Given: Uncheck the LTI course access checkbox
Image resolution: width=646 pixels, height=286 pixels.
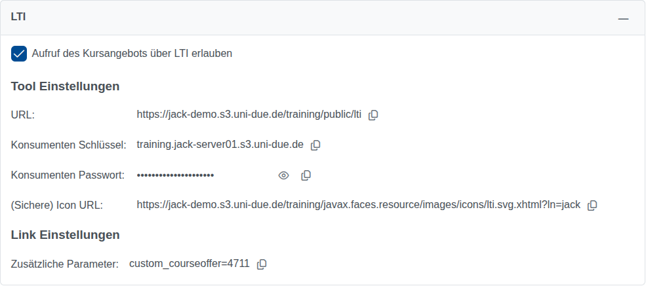Looking at the screenshot, I should [19, 54].
